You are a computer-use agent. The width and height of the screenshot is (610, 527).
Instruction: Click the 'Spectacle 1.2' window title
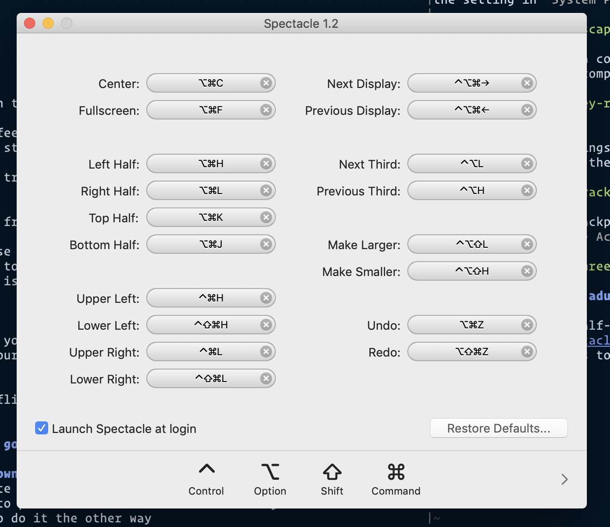coord(301,24)
